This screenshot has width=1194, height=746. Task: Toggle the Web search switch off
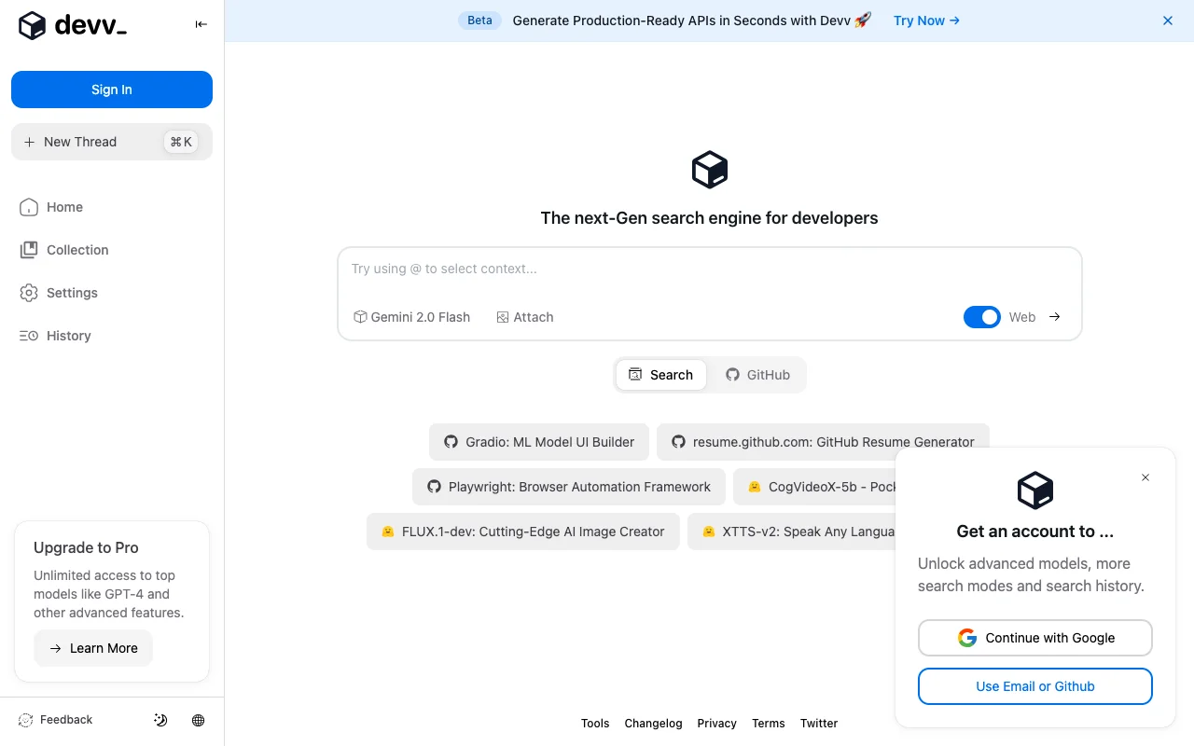click(981, 317)
